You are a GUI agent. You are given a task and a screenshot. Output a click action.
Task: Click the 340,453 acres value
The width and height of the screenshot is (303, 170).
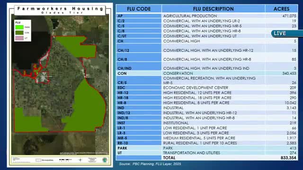click(289, 73)
